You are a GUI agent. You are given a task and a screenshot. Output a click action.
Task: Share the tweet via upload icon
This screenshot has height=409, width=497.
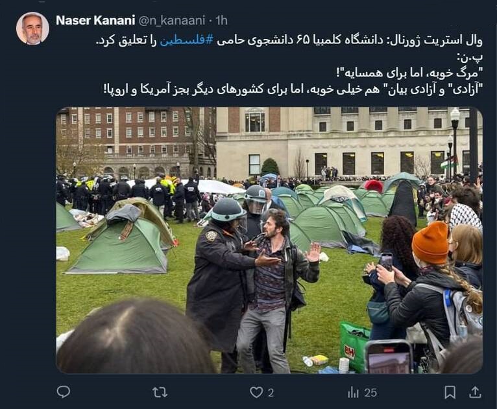point(475,392)
